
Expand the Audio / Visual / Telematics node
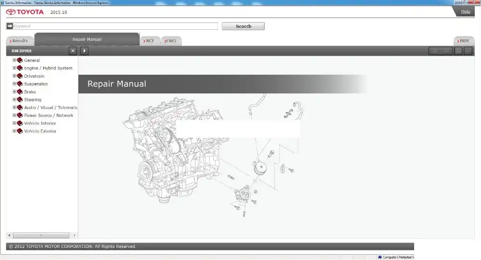coord(14,107)
